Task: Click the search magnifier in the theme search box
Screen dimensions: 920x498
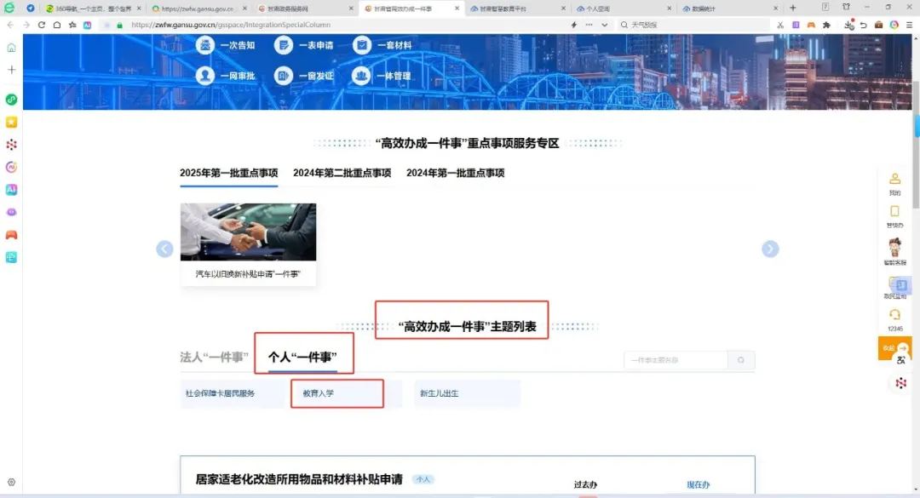Action: [x=740, y=360]
